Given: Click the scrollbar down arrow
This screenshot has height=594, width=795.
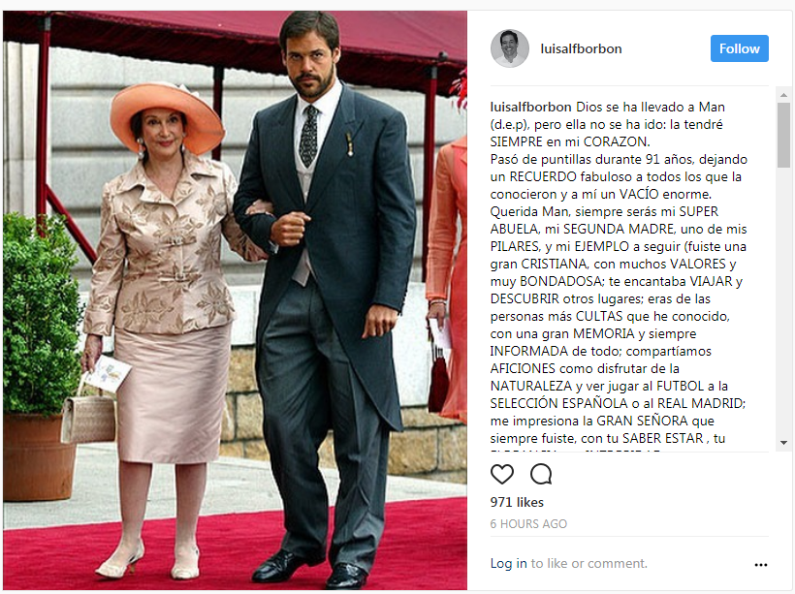Looking at the screenshot, I should (x=783, y=443).
